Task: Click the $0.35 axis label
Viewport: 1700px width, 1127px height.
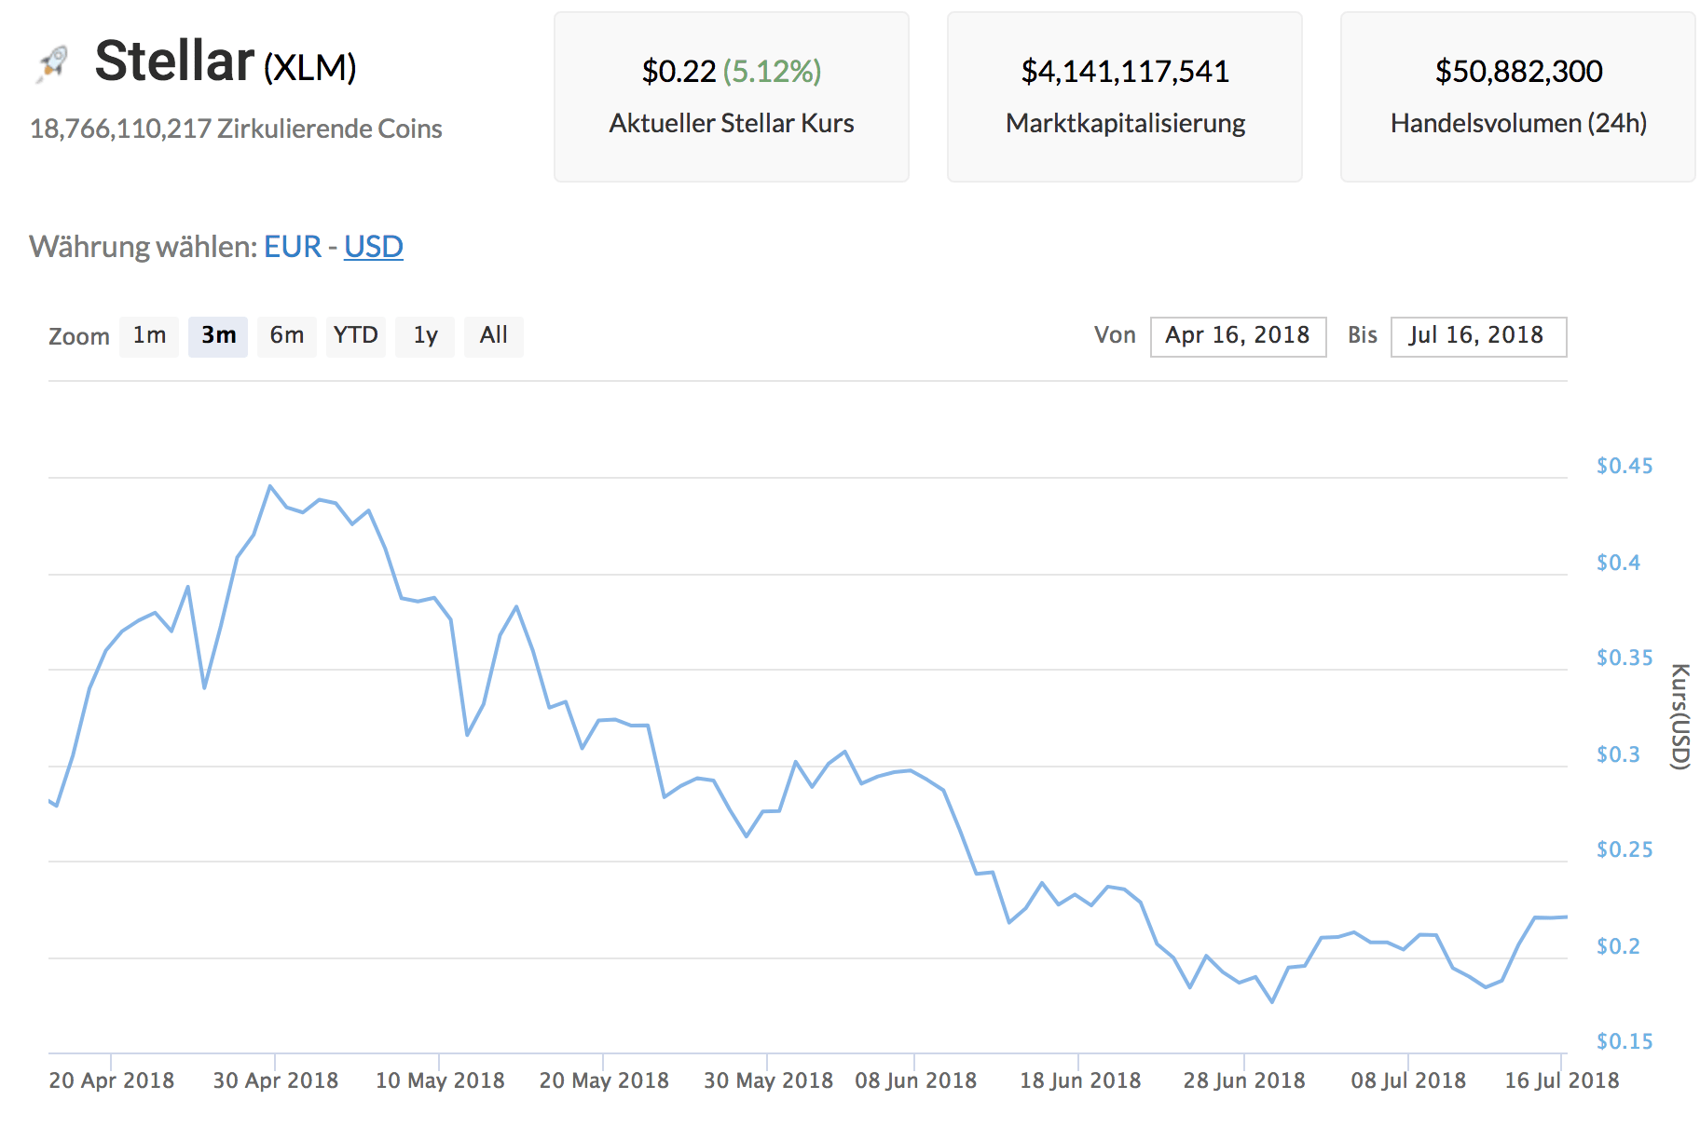Action: coord(1625,658)
